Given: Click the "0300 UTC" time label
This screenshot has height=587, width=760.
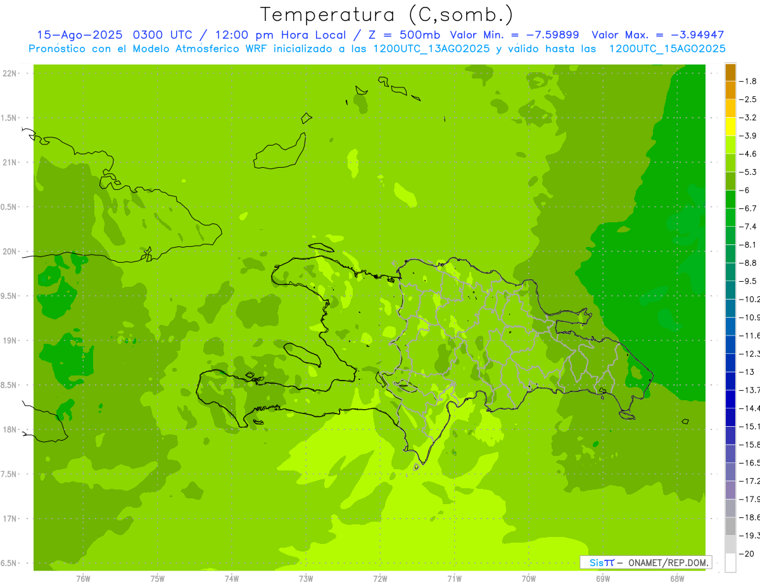Looking at the screenshot, I should (x=163, y=35).
